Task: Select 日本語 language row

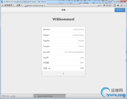Action: (x=63, y=63)
